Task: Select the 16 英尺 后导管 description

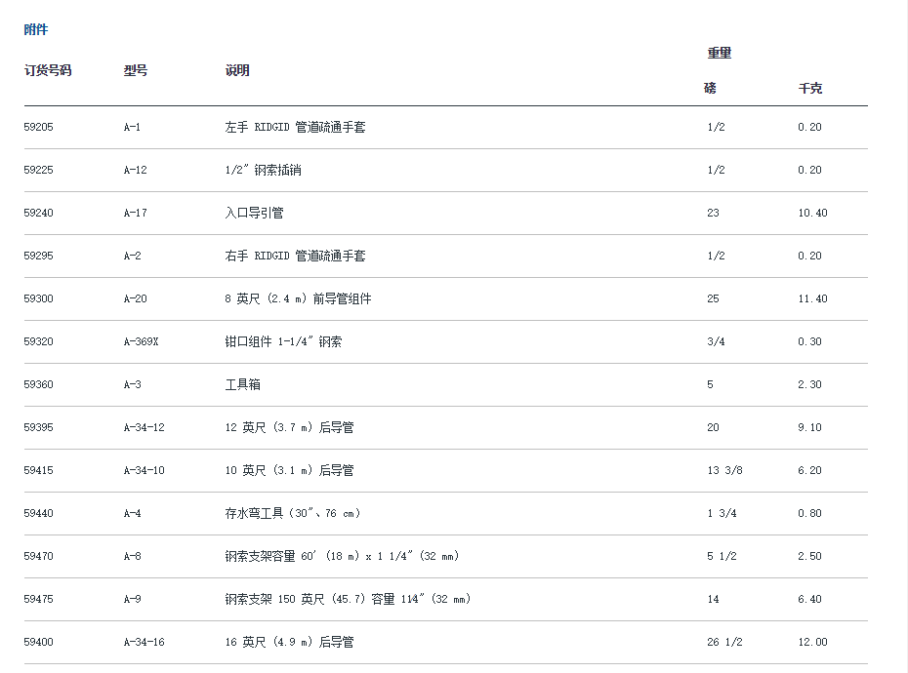Action: pyautogui.click(x=289, y=642)
